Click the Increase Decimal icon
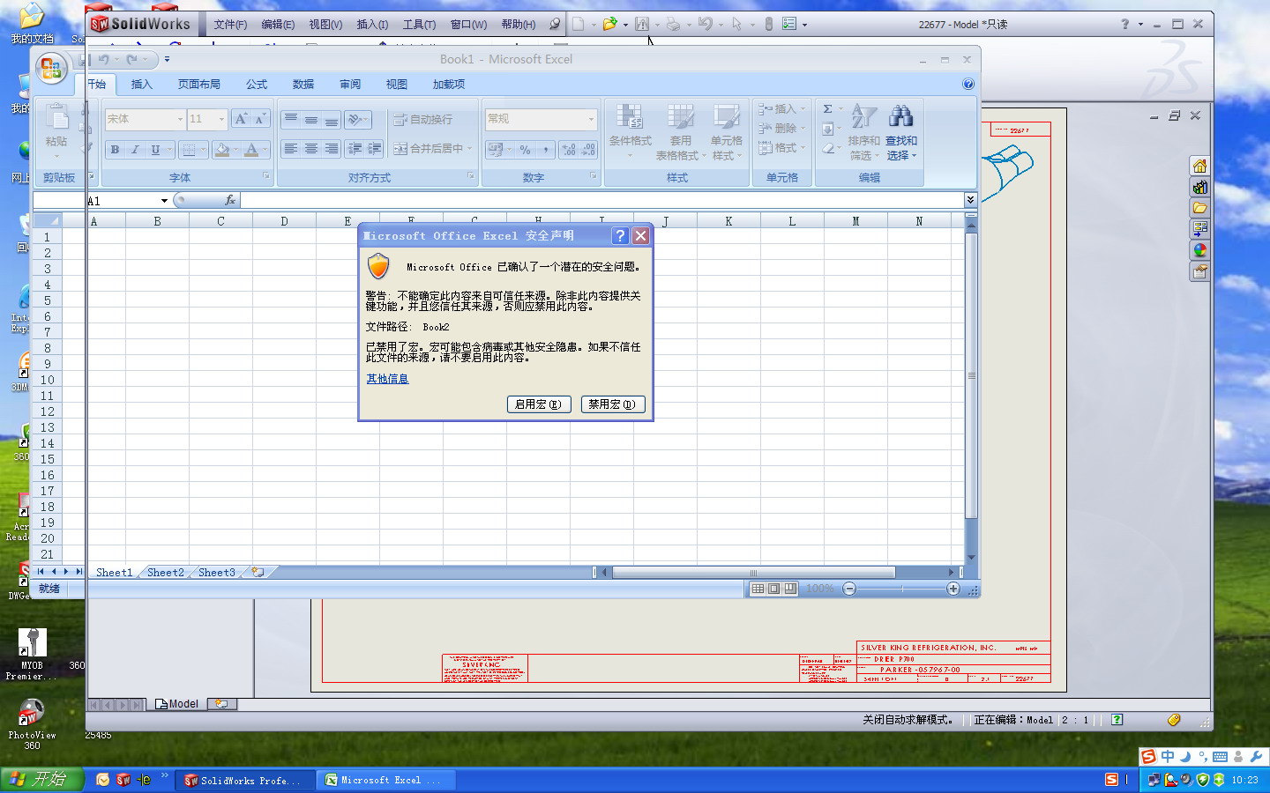This screenshot has width=1270, height=793. tap(569, 150)
